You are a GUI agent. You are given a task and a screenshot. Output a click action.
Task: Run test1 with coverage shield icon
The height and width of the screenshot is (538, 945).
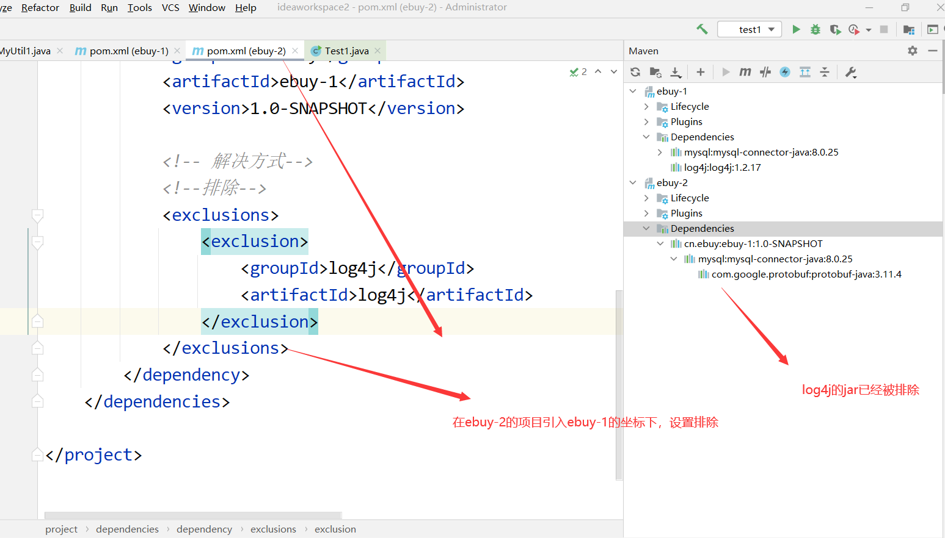click(835, 29)
